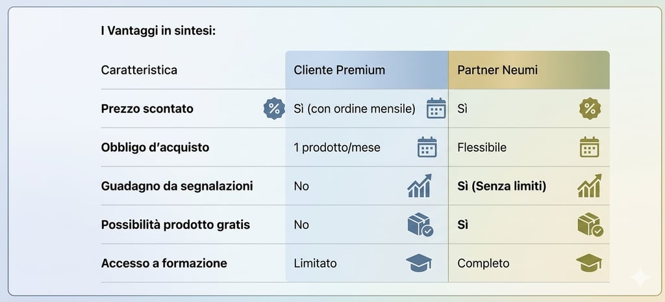Click the gold calendar icon beside Flessibile
This screenshot has height=302, width=665.
click(x=589, y=148)
